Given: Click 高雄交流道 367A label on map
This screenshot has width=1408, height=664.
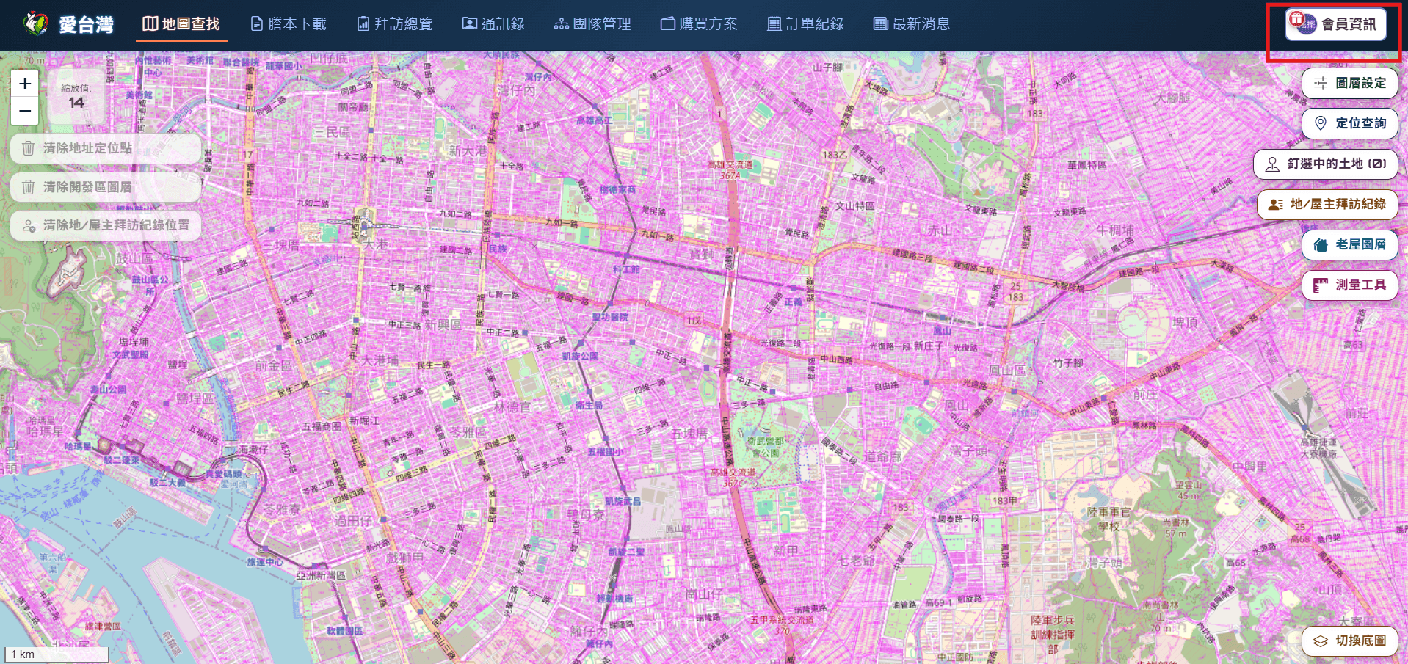Looking at the screenshot, I should pos(730,169).
